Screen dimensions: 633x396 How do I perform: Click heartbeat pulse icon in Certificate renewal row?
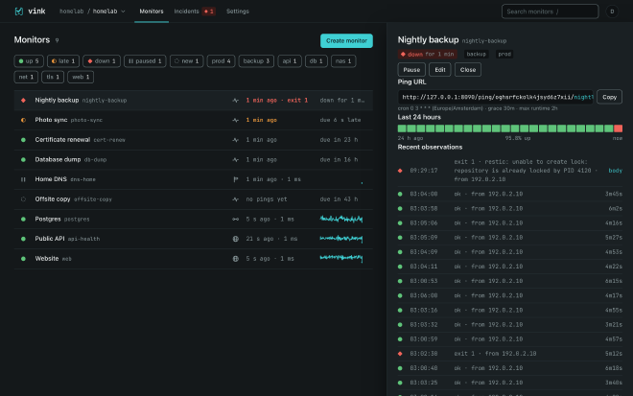pos(235,140)
